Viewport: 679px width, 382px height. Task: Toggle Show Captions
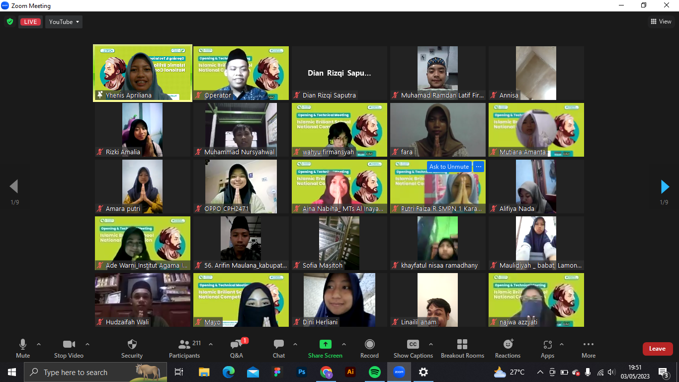click(x=413, y=345)
